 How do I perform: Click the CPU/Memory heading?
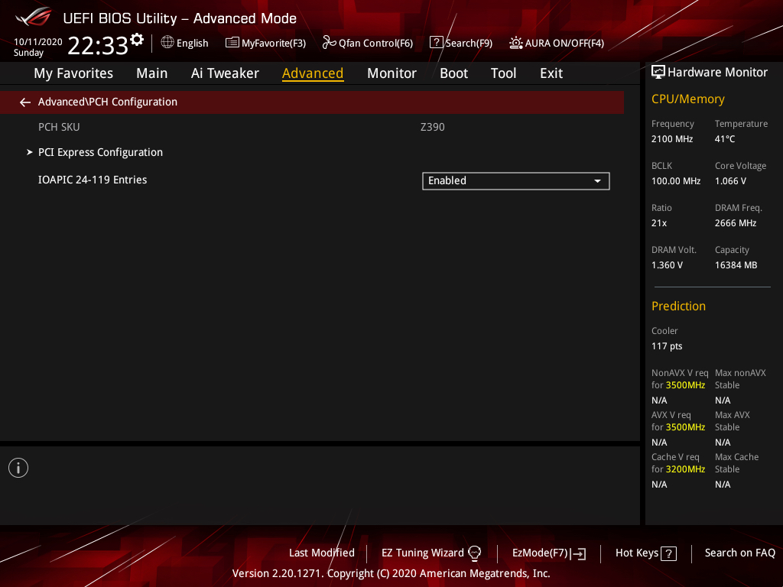pyautogui.click(x=687, y=99)
